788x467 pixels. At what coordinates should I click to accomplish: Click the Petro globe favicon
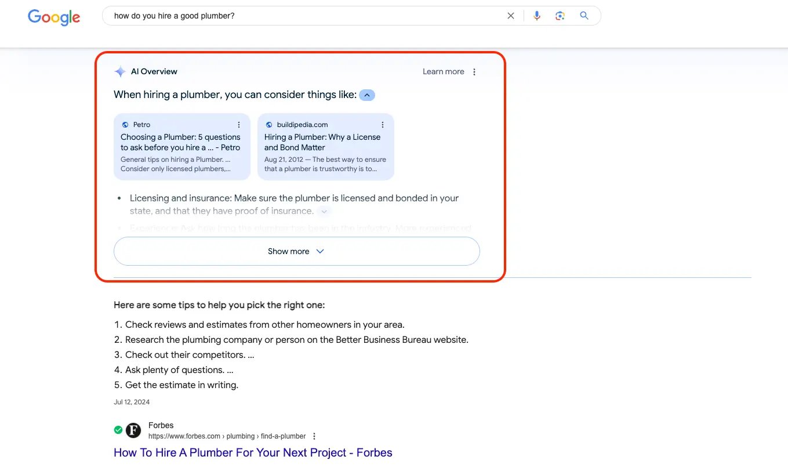coord(125,125)
